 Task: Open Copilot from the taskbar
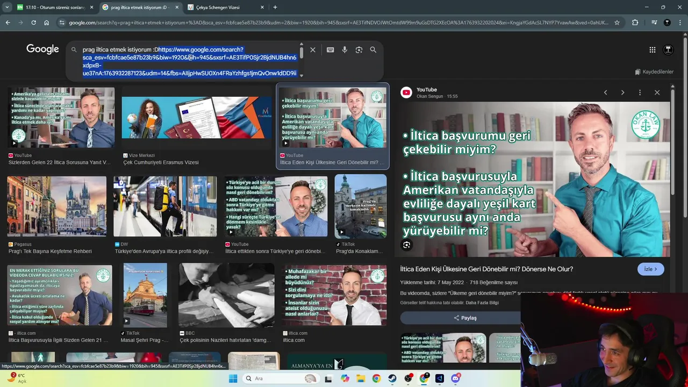coord(345,378)
